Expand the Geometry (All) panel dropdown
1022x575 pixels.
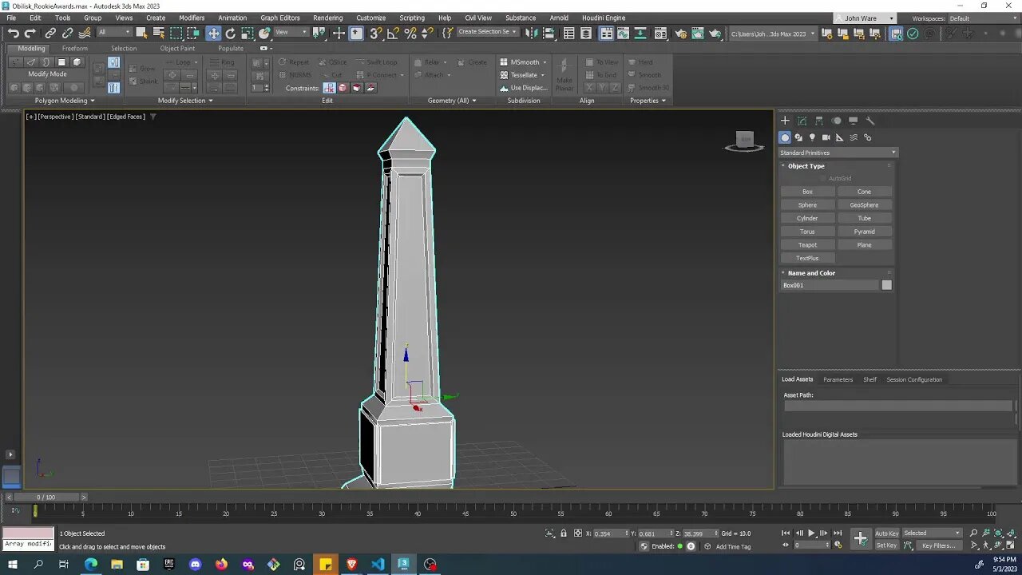[x=452, y=101]
